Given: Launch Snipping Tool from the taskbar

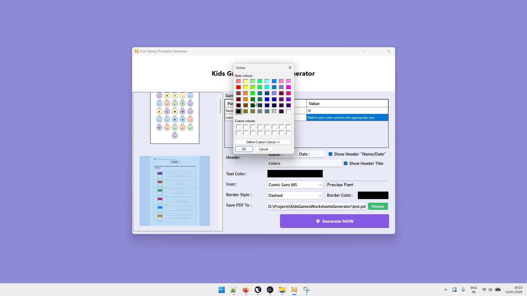Looking at the screenshot, I should point(306,290).
